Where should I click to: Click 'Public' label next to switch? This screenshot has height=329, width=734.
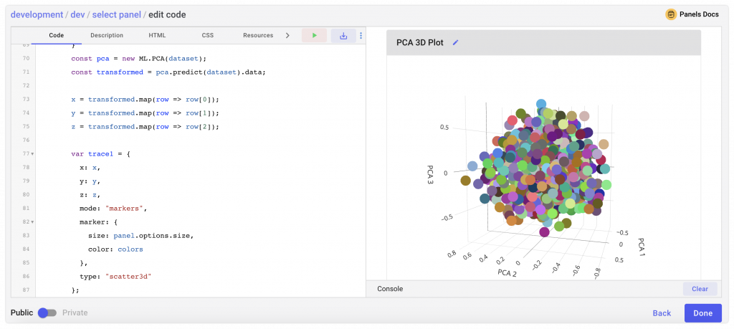tap(22, 313)
